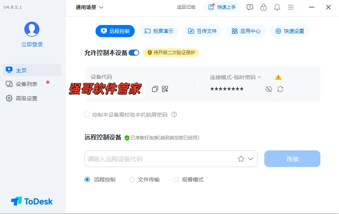
Task: Refresh the temporary password
Action: [x=280, y=89]
